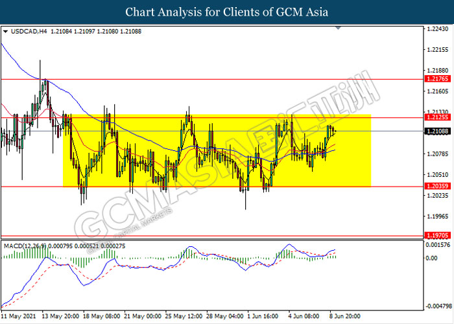Click the 25 May 12:00 time label
The image size is (454, 324).
tap(184, 316)
